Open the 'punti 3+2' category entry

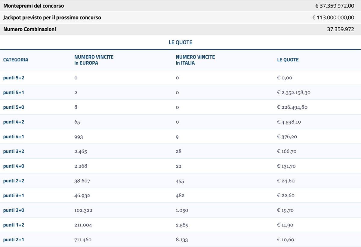tap(14, 152)
